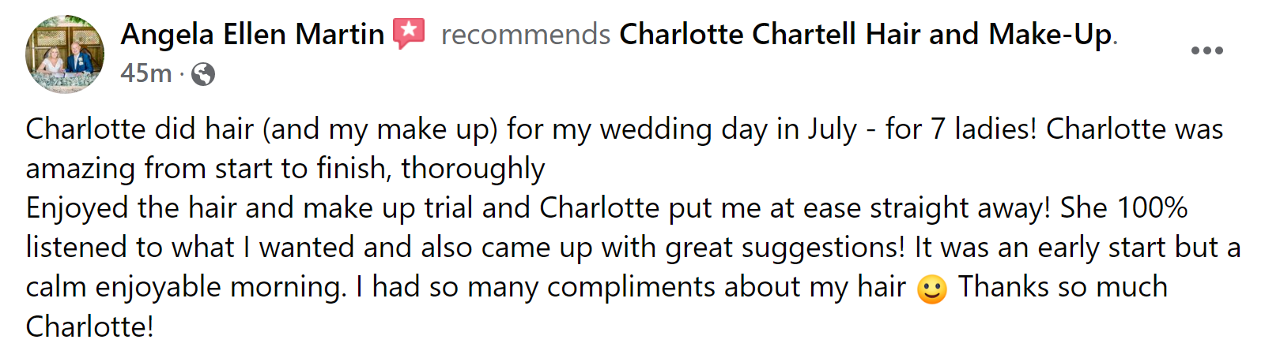Open Angela Ellen Martin's profile picture
Image resolution: width=1265 pixels, height=358 pixels.
[x=65, y=54]
